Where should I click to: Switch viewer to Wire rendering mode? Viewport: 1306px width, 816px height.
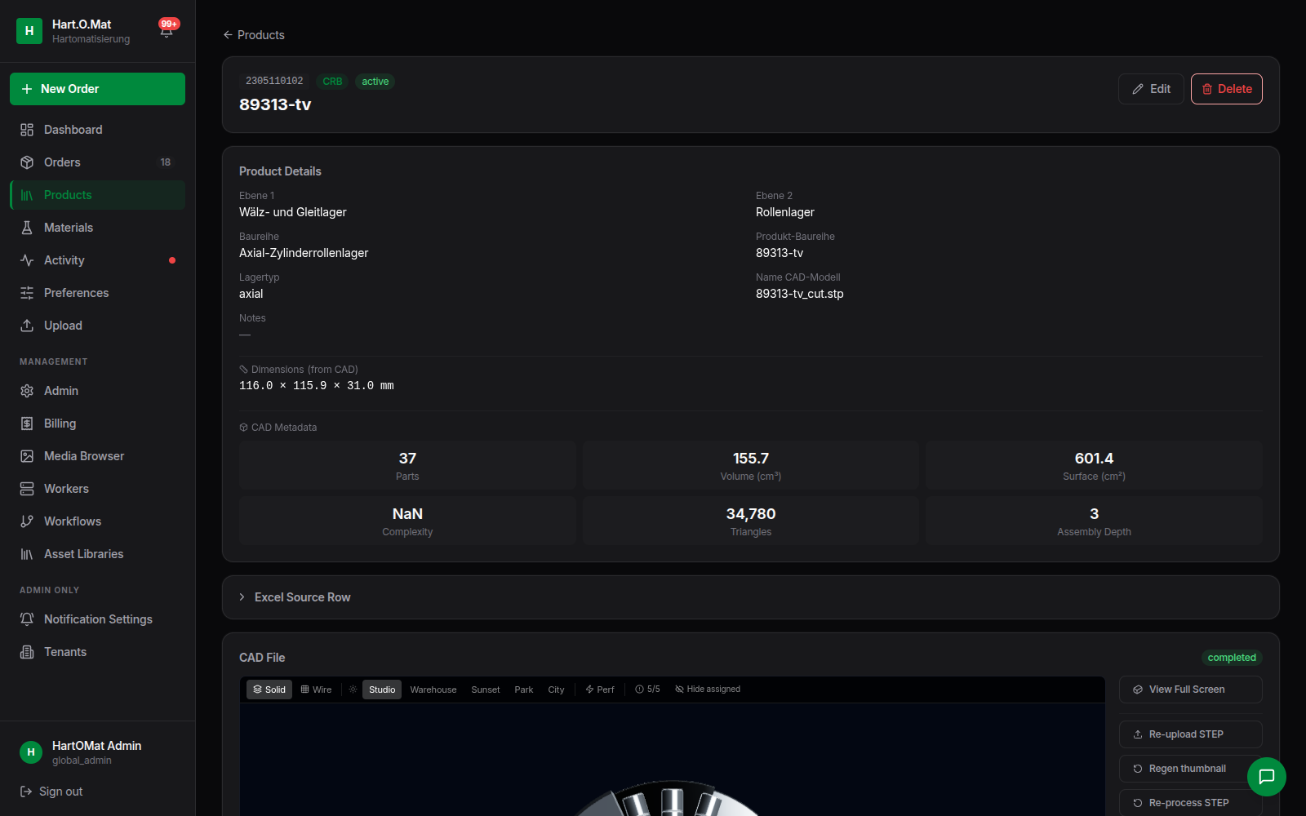point(317,690)
